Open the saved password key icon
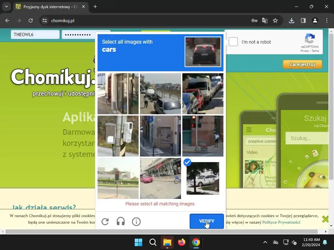Screen dimensions: 334x250 pyautogui.click(x=254, y=21)
